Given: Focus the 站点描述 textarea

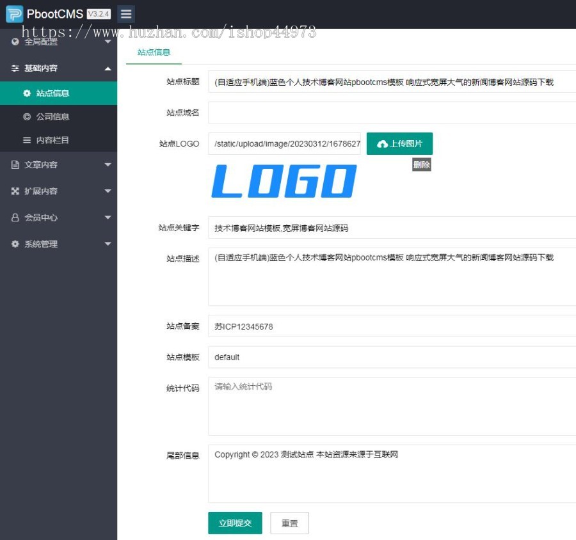Looking at the screenshot, I should pyautogui.click(x=392, y=276).
